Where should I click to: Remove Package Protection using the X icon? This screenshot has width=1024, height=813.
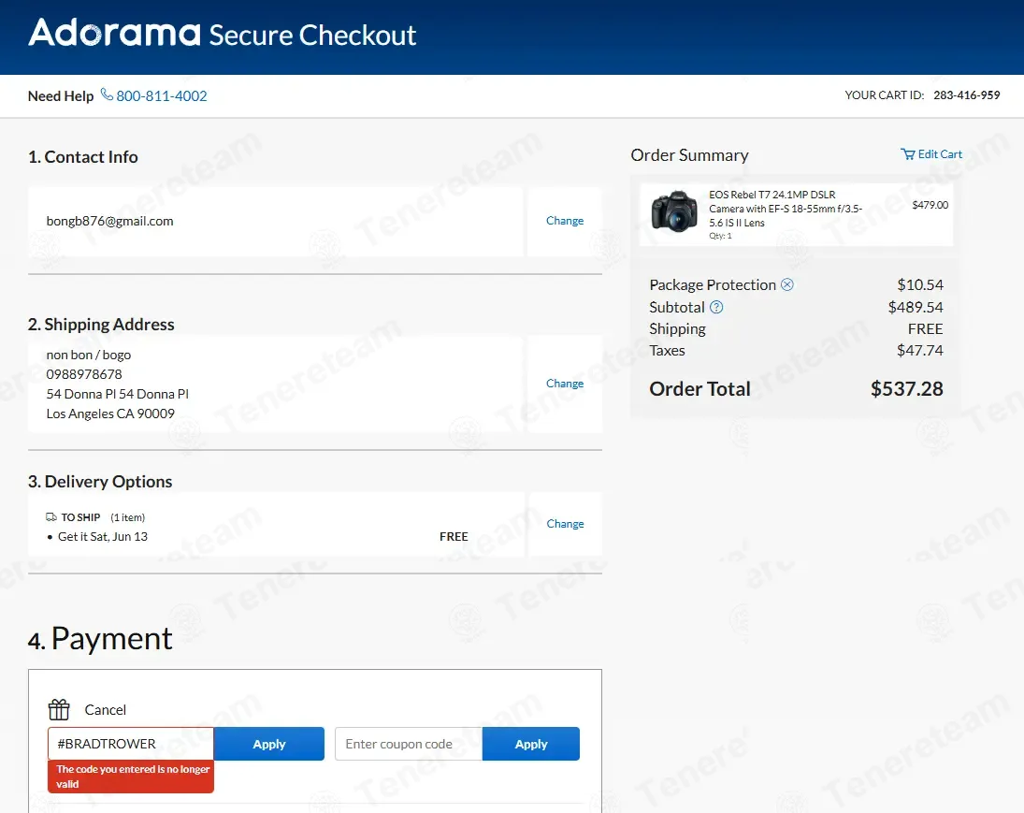[787, 284]
